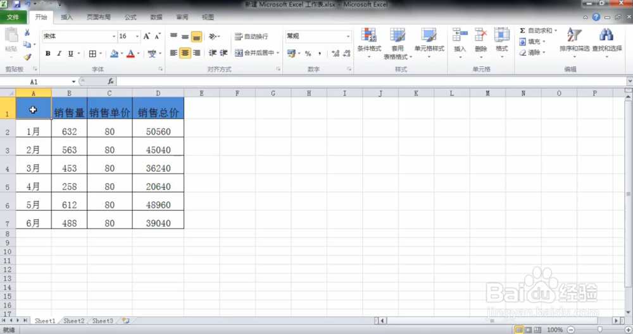The height and width of the screenshot is (334, 633).
Task: Toggle middle vertical align
Action: coord(185,37)
